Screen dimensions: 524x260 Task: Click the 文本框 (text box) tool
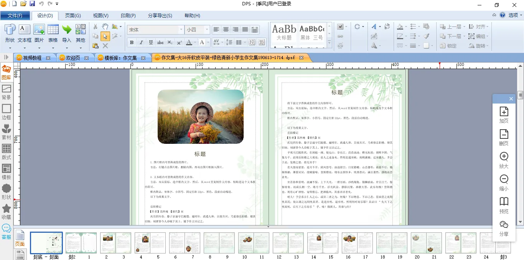click(24, 33)
